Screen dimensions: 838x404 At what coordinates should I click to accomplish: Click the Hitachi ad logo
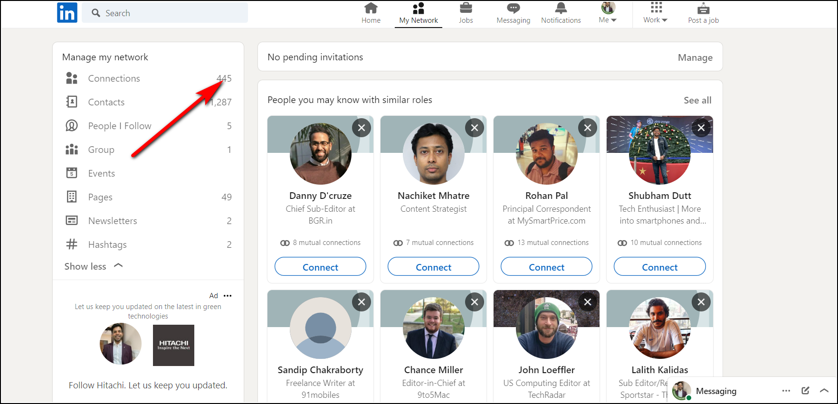pyautogui.click(x=173, y=345)
